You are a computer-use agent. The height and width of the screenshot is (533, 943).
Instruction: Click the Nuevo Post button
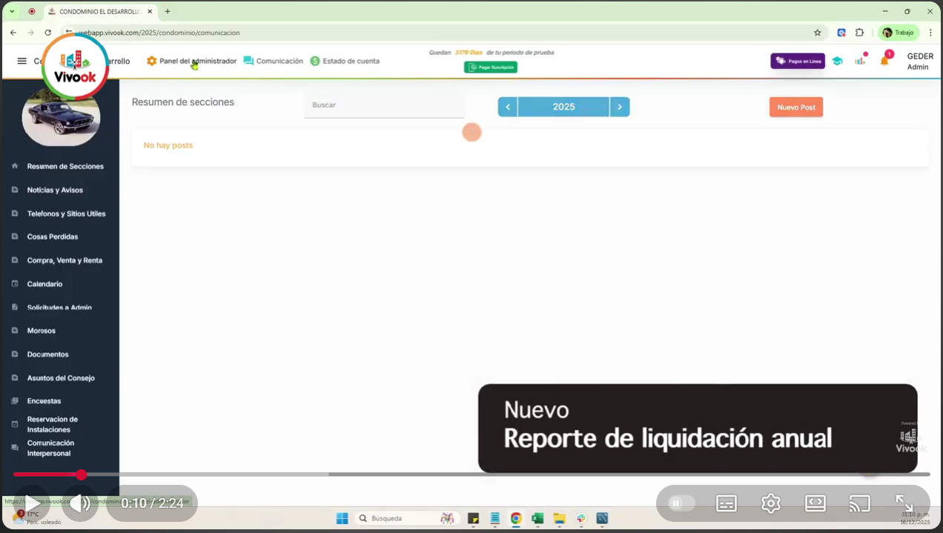pyautogui.click(x=795, y=107)
